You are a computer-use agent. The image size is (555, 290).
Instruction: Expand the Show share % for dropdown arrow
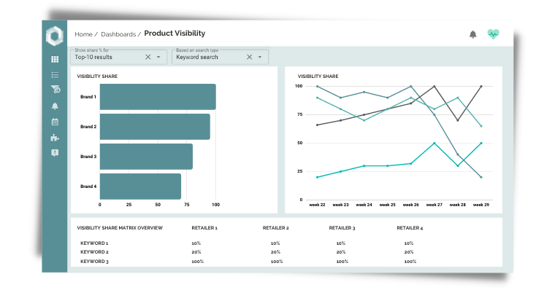(x=158, y=57)
